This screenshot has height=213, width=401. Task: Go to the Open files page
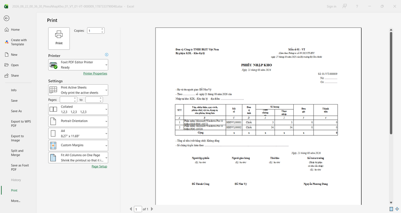pyautogui.click(x=14, y=65)
